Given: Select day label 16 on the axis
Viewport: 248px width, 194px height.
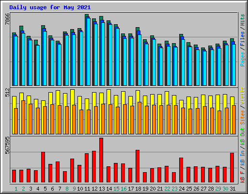Looking at the screenshot, I should click(x=124, y=189).
